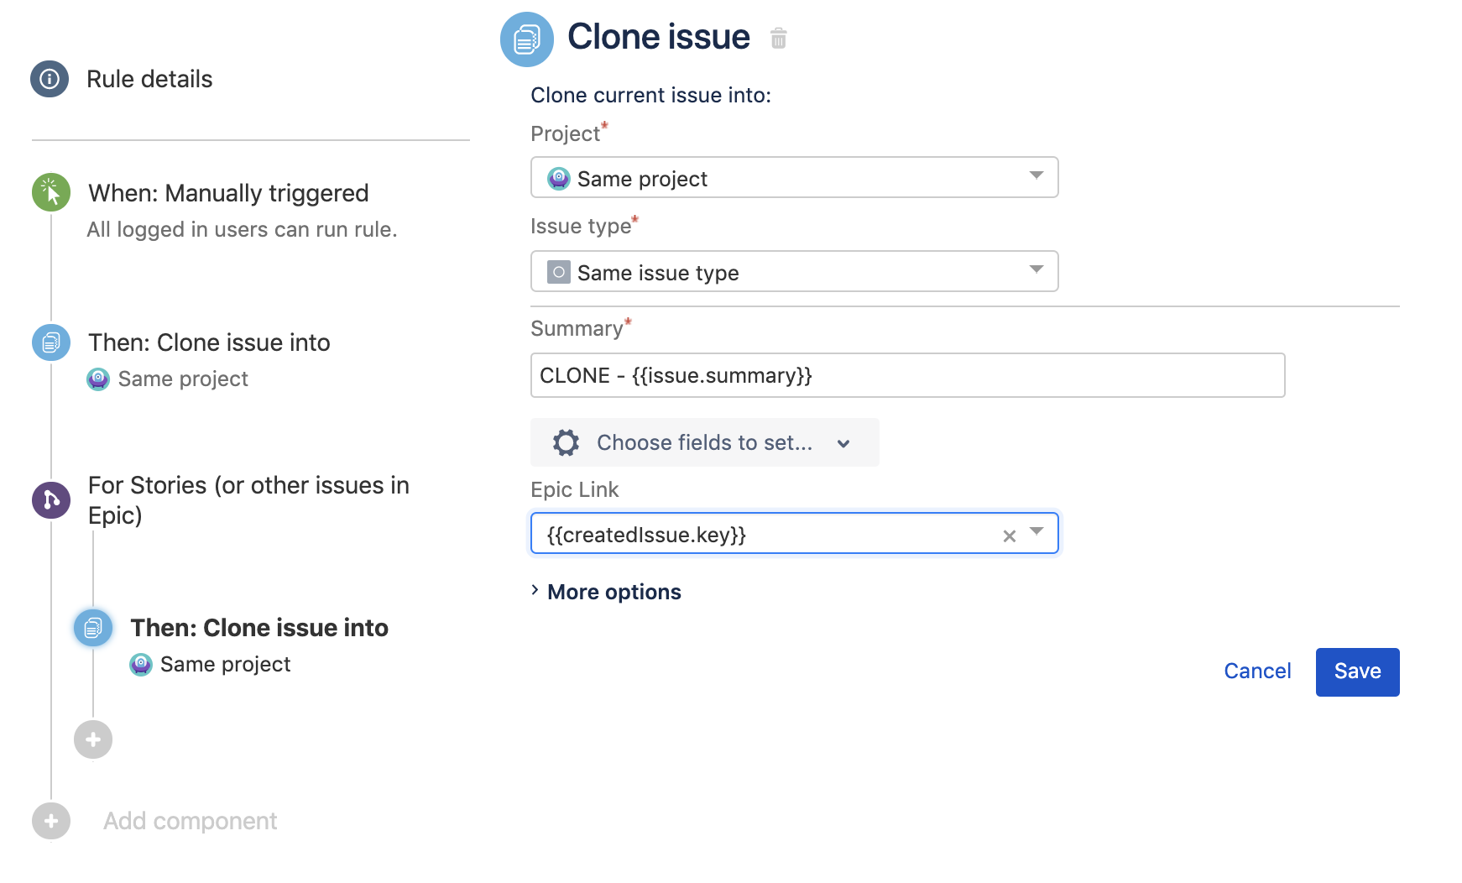Select the When: Manually triggered step
The image size is (1462, 883).
(227, 192)
